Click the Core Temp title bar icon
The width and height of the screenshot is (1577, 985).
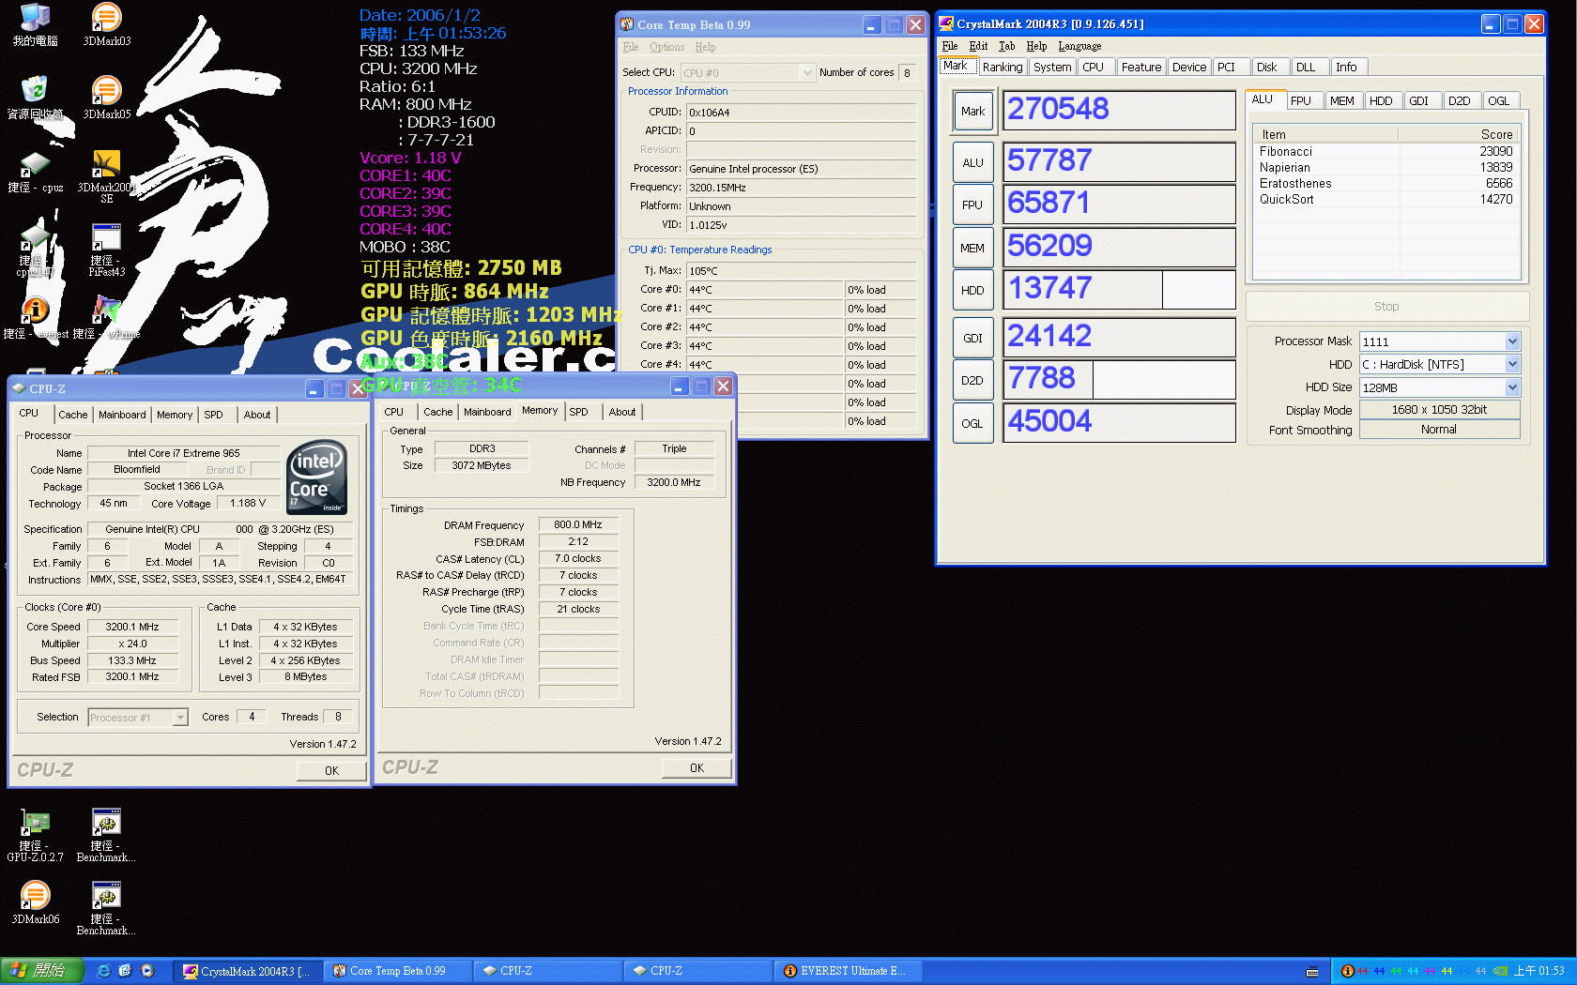[627, 24]
